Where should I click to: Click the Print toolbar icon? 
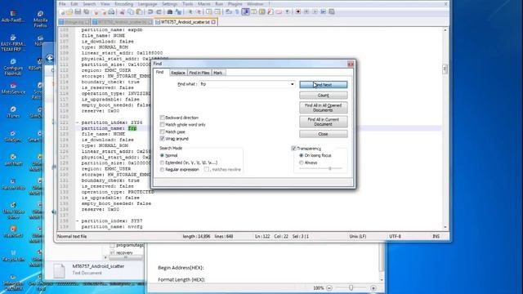111,11
